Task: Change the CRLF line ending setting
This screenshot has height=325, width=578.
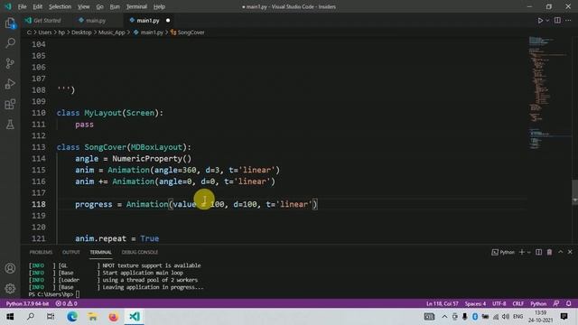Action: point(517,303)
